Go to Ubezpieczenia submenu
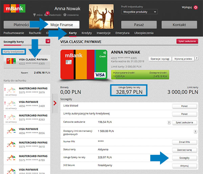The image size is (203, 174). (144, 33)
